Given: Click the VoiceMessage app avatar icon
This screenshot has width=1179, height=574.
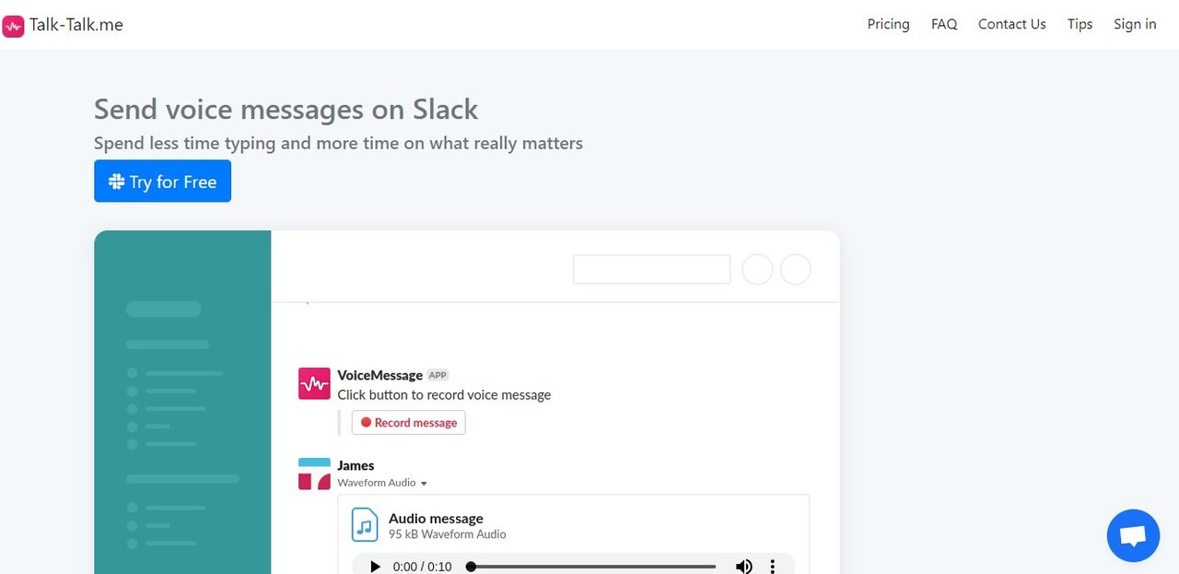Looking at the screenshot, I should tap(314, 383).
